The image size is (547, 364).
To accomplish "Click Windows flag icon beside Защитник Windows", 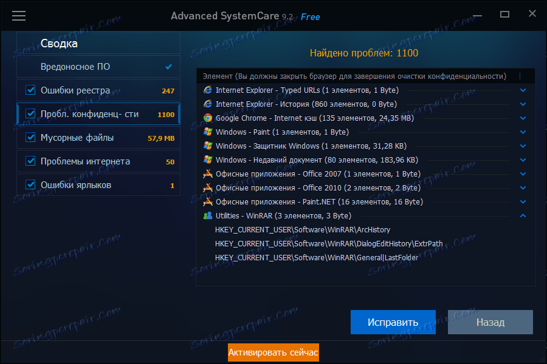I will point(208,146).
